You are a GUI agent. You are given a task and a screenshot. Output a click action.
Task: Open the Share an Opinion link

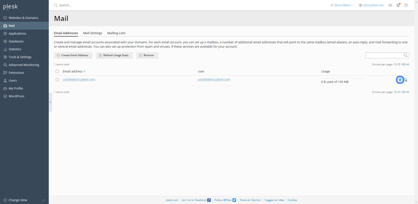(x=250, y=200)
